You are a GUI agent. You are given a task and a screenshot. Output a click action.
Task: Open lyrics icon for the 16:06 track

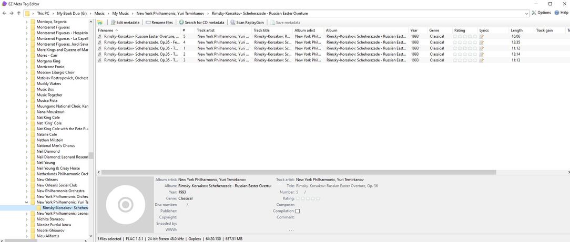[x=481, y=36]
